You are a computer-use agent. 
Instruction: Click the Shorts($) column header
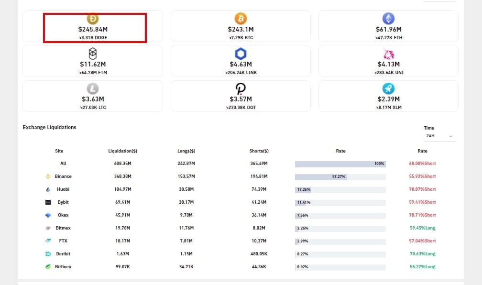pos(259,151)
